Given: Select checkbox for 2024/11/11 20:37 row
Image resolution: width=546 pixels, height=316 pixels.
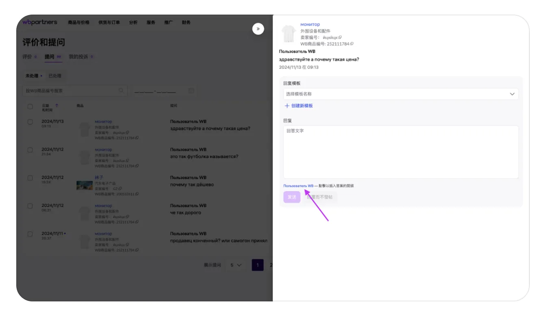Looking at the screenshot, I should point(30,234).
